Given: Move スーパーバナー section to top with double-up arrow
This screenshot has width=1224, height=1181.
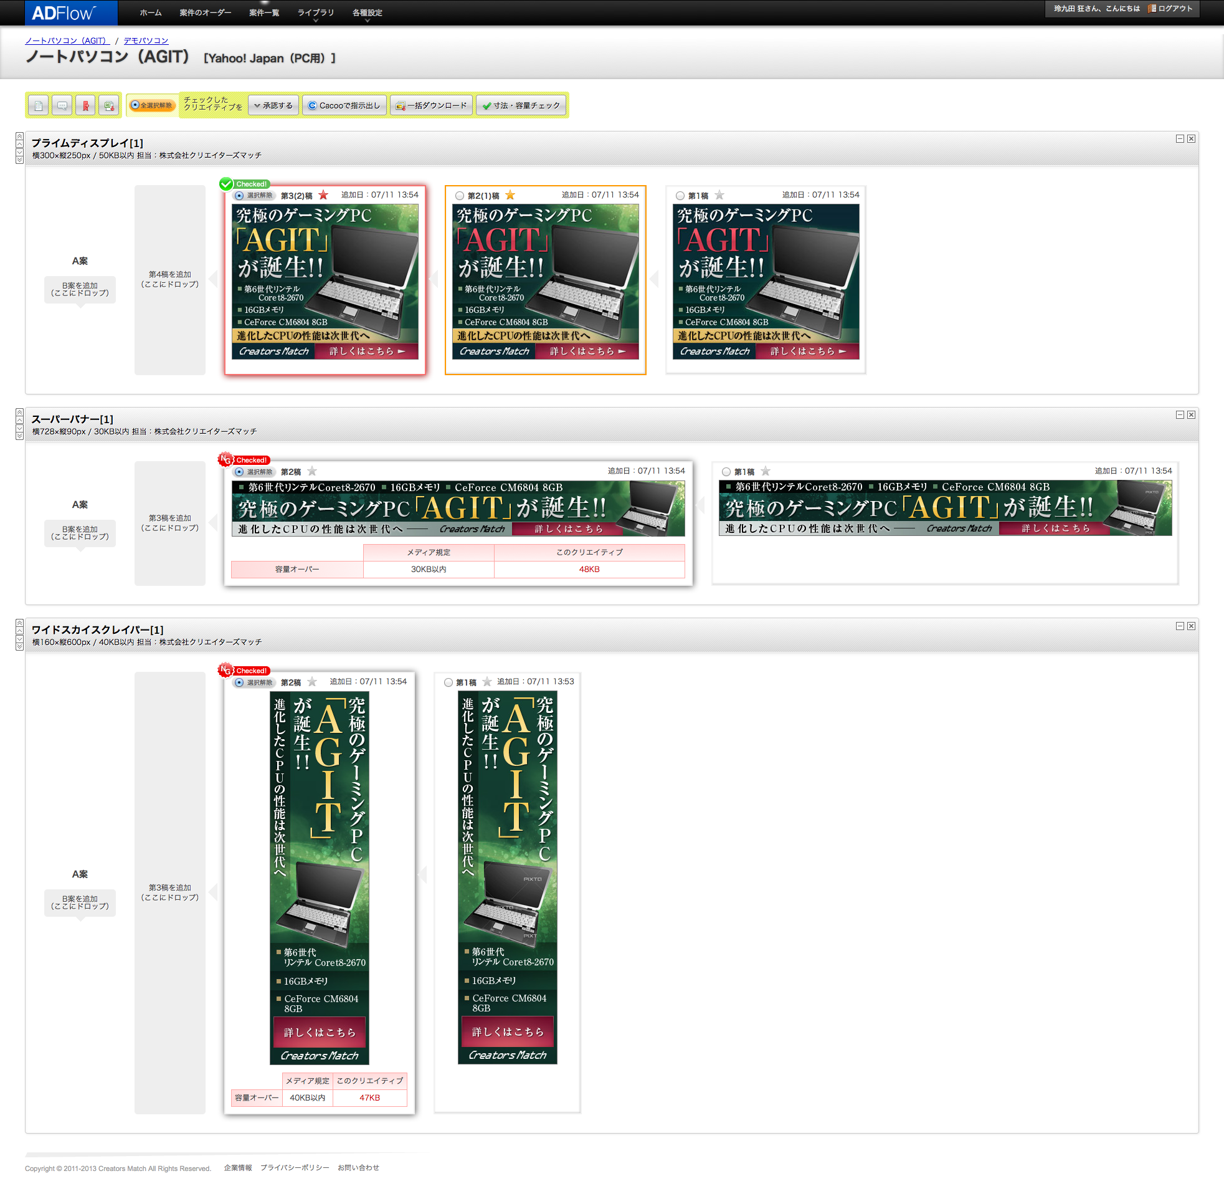Looking at the screenshot, I should [19, 413].
